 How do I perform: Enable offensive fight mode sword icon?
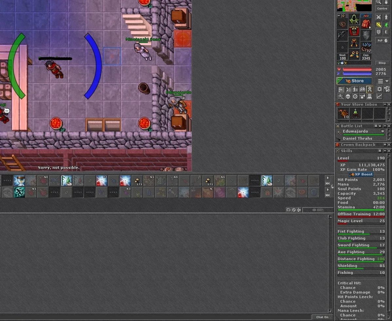click(379, 25)
